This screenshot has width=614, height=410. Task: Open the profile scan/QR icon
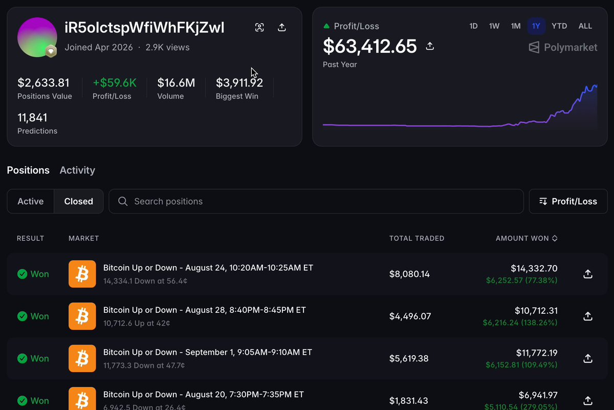point(259,28)
